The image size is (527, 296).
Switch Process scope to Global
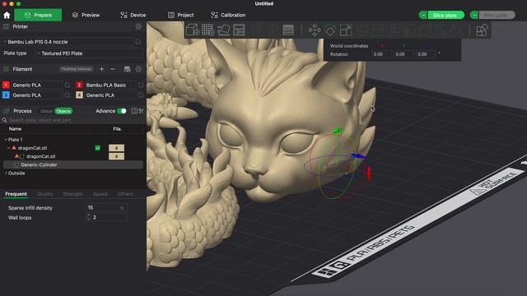click(x=46, y=111)
